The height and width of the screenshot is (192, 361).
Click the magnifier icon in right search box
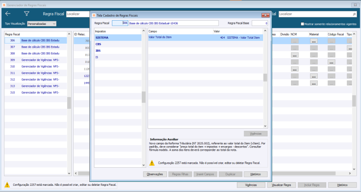click(354, 14)
